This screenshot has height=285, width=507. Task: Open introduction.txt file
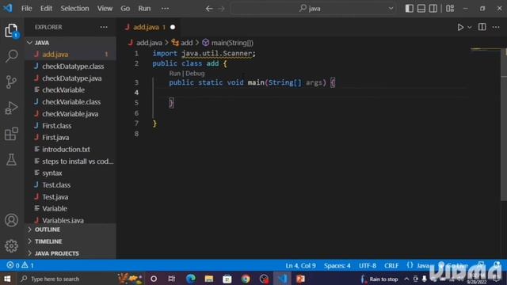point(71,150)
